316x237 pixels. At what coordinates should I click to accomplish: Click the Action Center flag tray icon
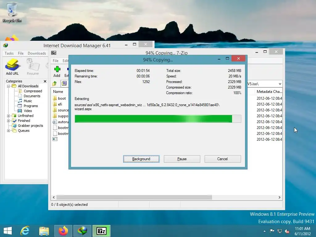tap(272, 231)
